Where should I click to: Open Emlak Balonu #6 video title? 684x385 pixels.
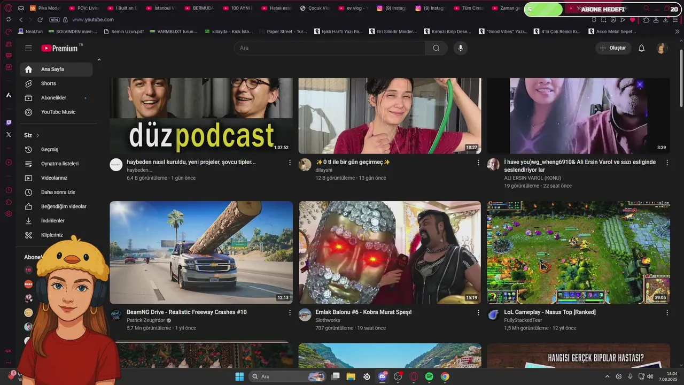click(x=363, y=312)
